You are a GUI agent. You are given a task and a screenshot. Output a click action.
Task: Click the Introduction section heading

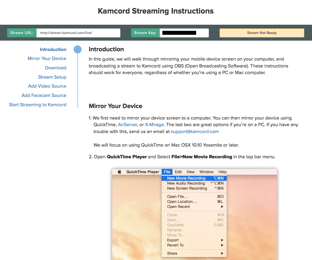(x=106, y=49)
